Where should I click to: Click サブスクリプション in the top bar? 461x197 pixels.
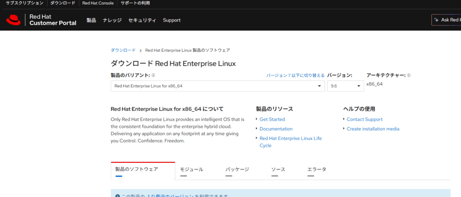(25, 3)
